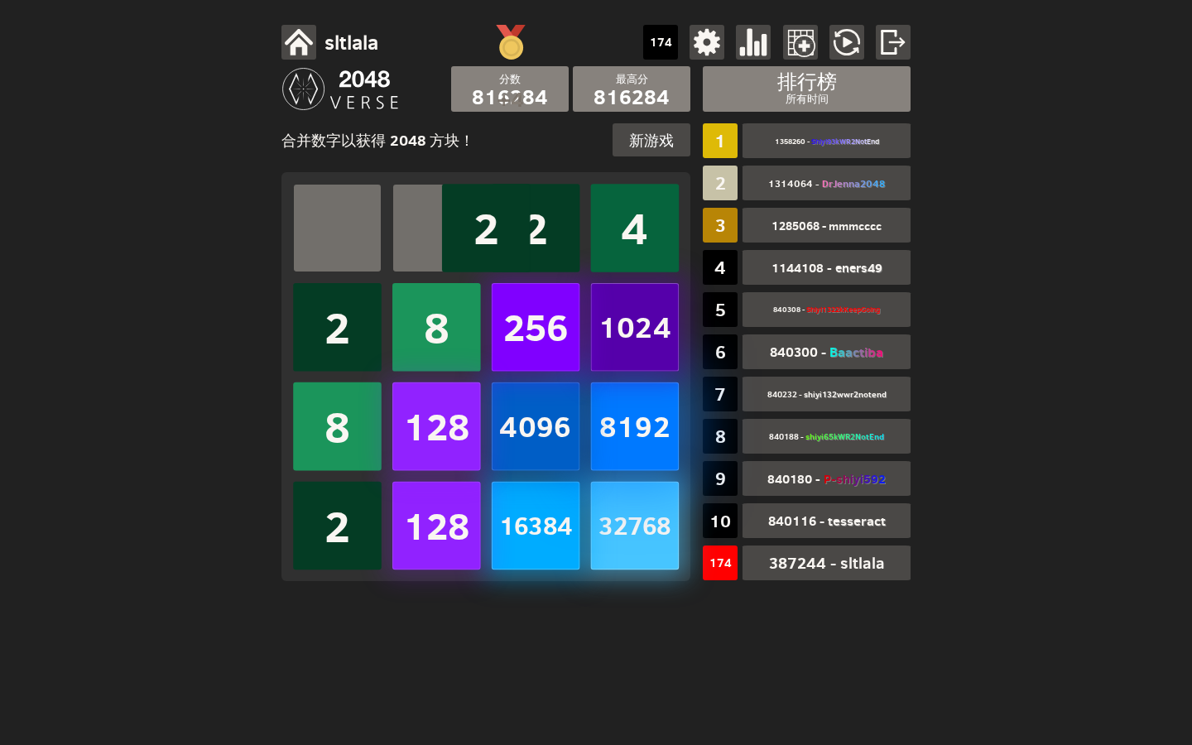
Task: Open shiyi65kWR2NotEnd leaderboard entry
Action: tap(826, 436)
